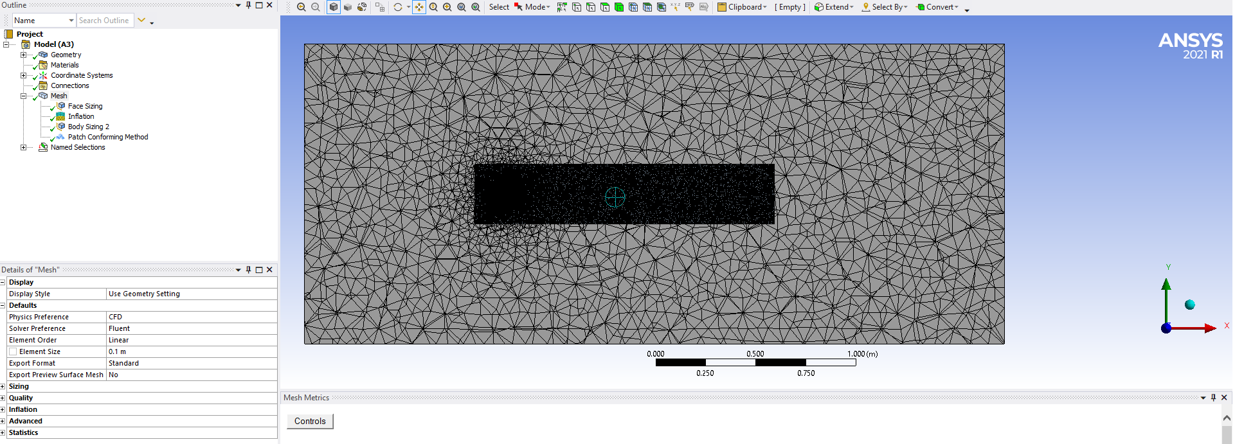1235x444 pixels.
Task: Click the Vertex selection filter icon
Action: (x=577, y=7)
